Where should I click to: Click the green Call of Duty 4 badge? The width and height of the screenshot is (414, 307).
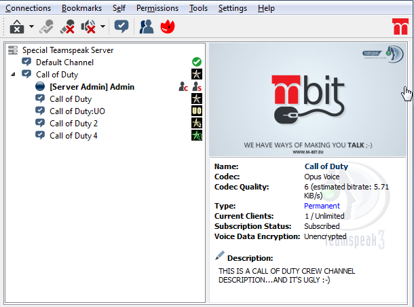197,135
